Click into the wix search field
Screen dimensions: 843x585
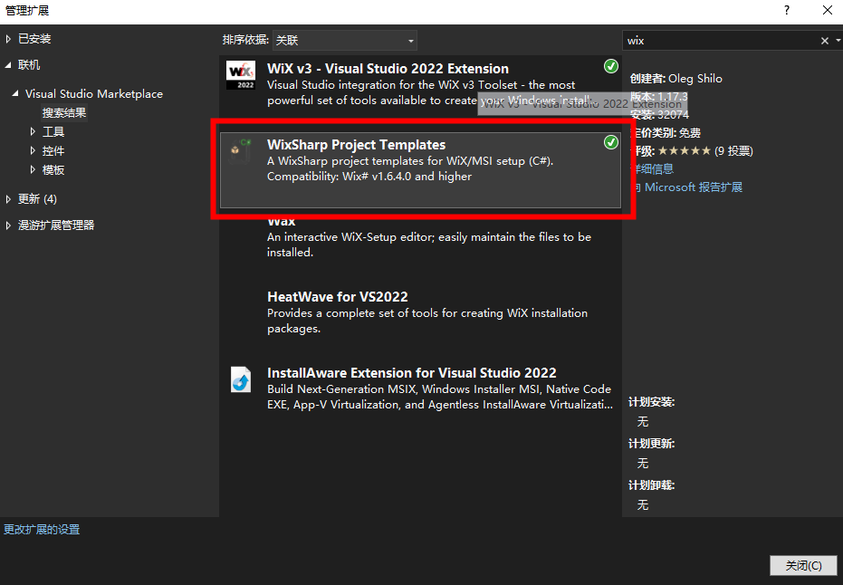721,41
